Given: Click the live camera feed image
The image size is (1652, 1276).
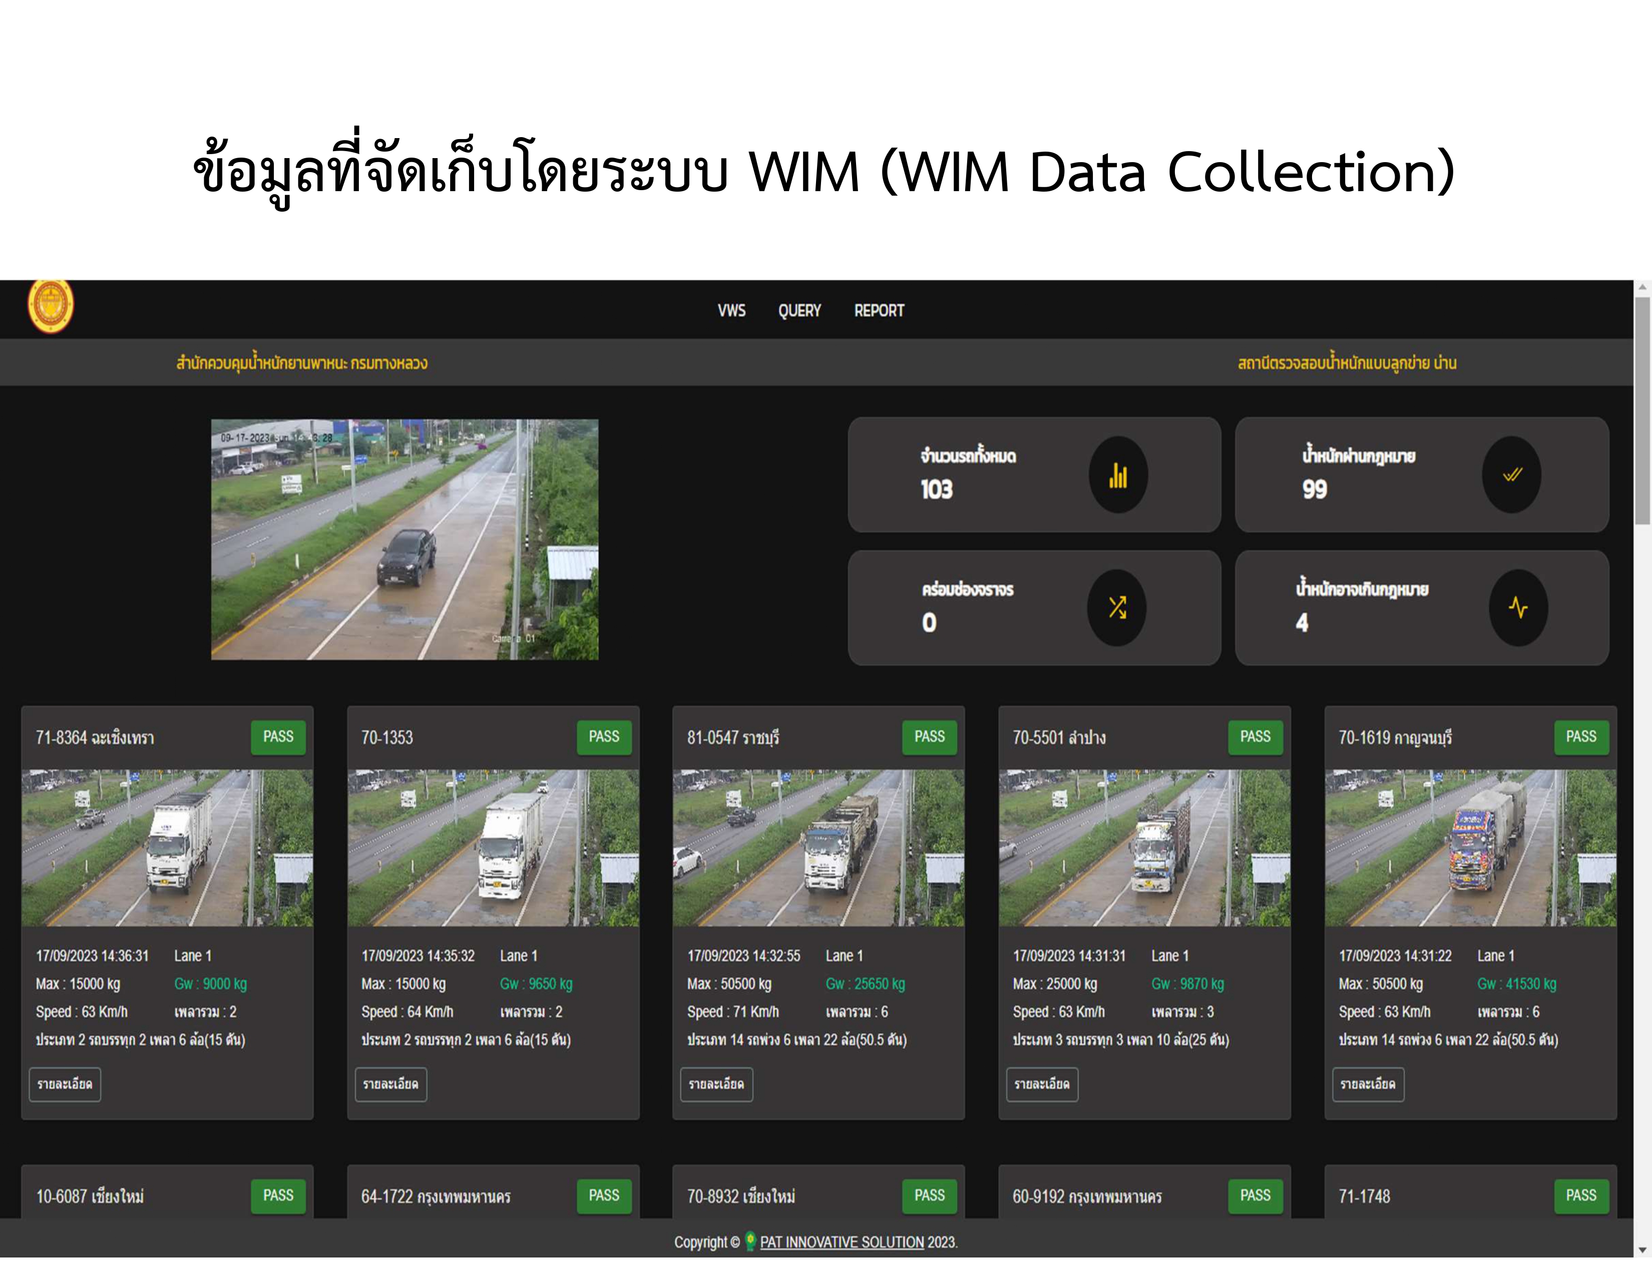Looking at the screenshot, I should 404,539.
